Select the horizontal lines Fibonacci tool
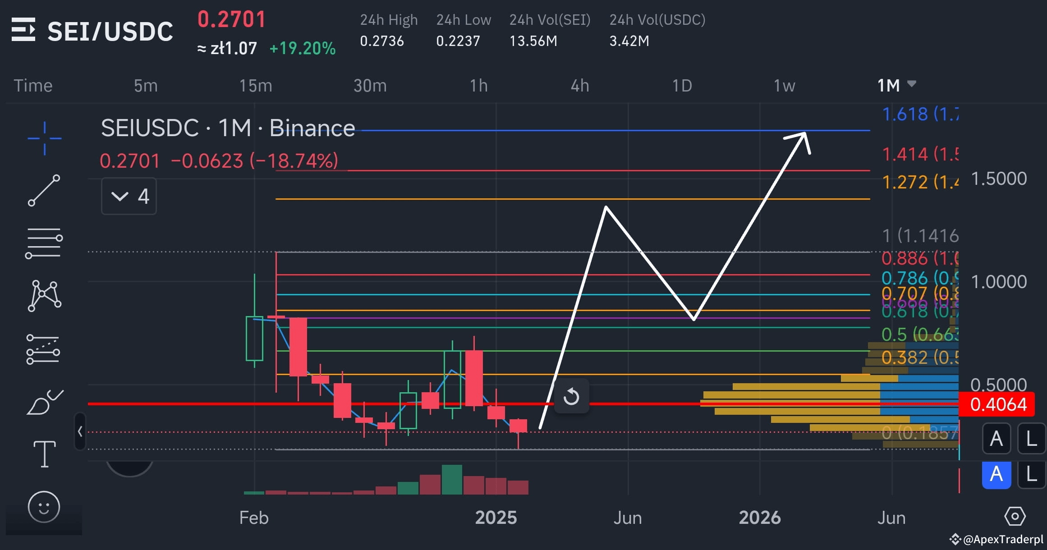1047x550 pixels. point(44,243)
